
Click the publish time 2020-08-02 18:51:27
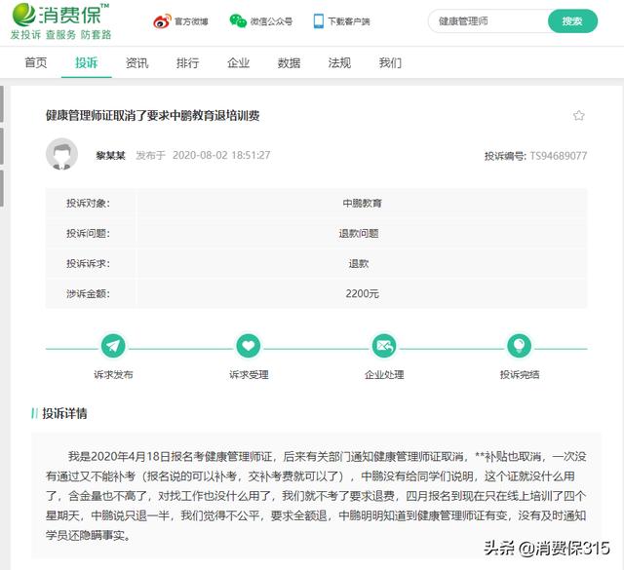pos(221,155)
